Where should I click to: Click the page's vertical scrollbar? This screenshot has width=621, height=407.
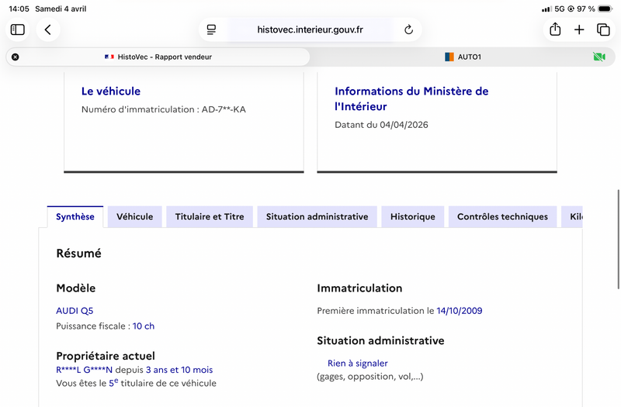(x=618, y=225)
